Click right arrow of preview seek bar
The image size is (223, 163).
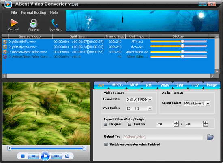[84, 148]
